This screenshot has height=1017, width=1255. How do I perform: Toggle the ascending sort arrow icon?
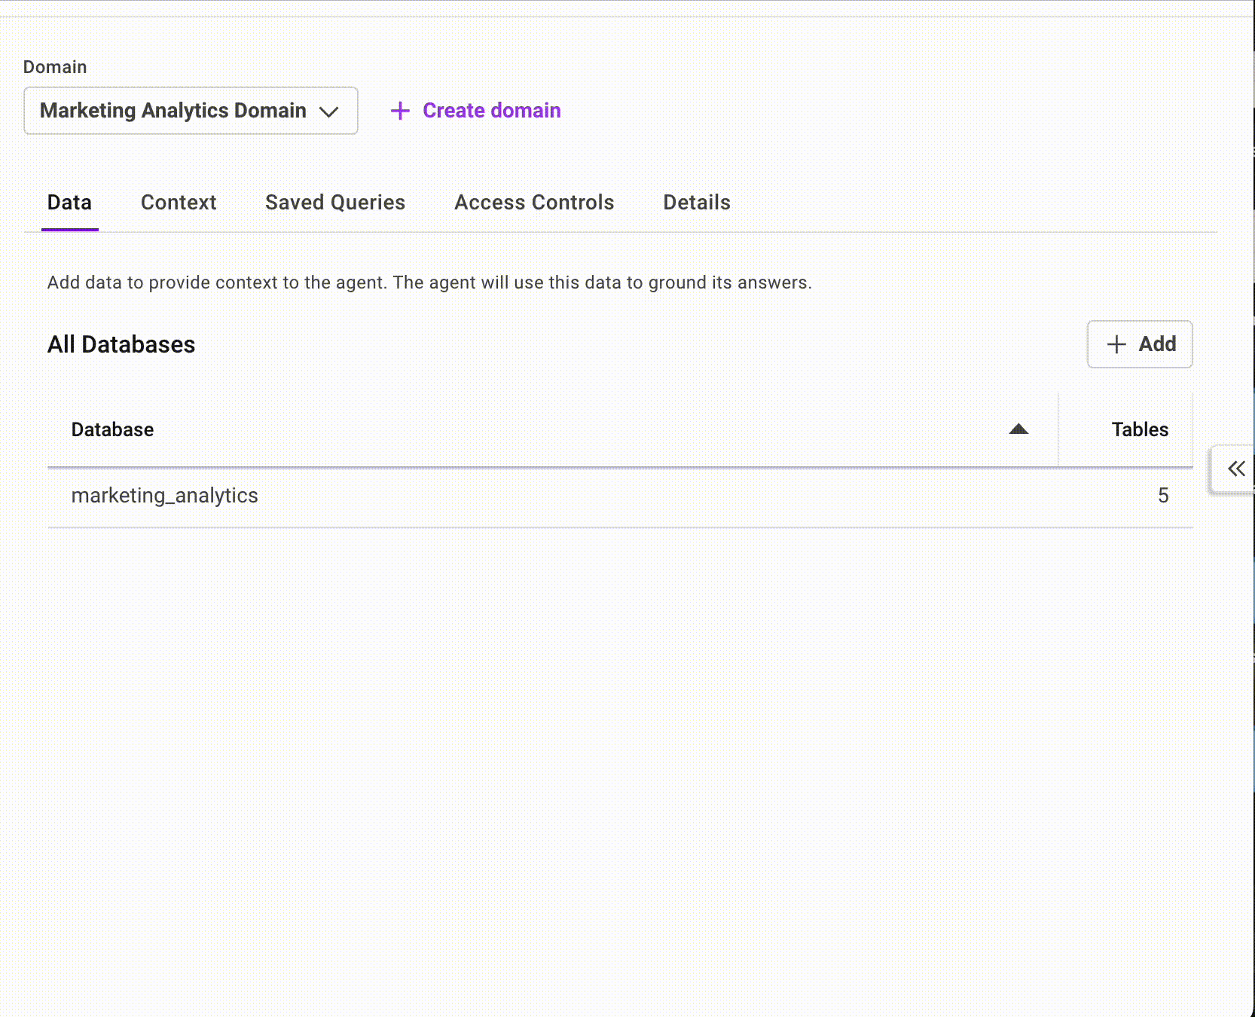[1018, 429]
